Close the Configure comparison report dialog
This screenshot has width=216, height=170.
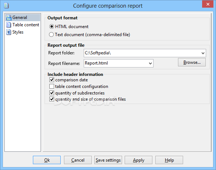[x=208, y=4]
